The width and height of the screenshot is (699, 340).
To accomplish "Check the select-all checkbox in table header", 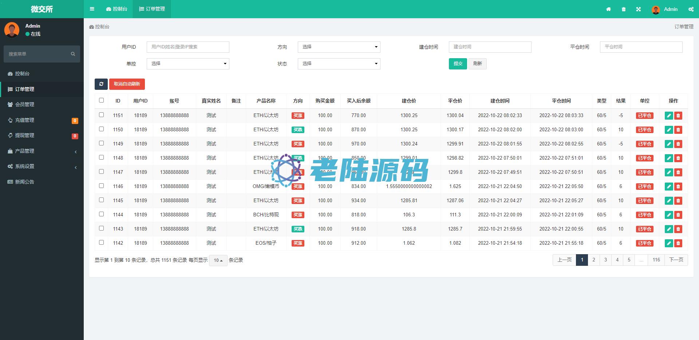I will pyautogui.click(x=102, y=100).
